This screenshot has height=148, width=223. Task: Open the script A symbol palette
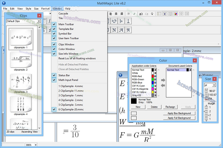121,30
